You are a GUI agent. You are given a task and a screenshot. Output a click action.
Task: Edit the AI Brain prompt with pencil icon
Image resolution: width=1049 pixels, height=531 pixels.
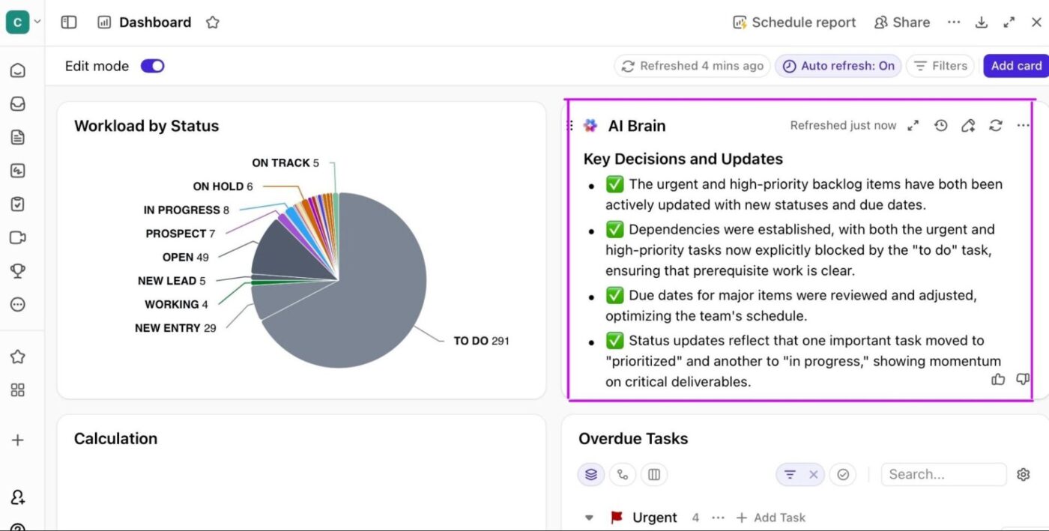click(x=968, y=125)
